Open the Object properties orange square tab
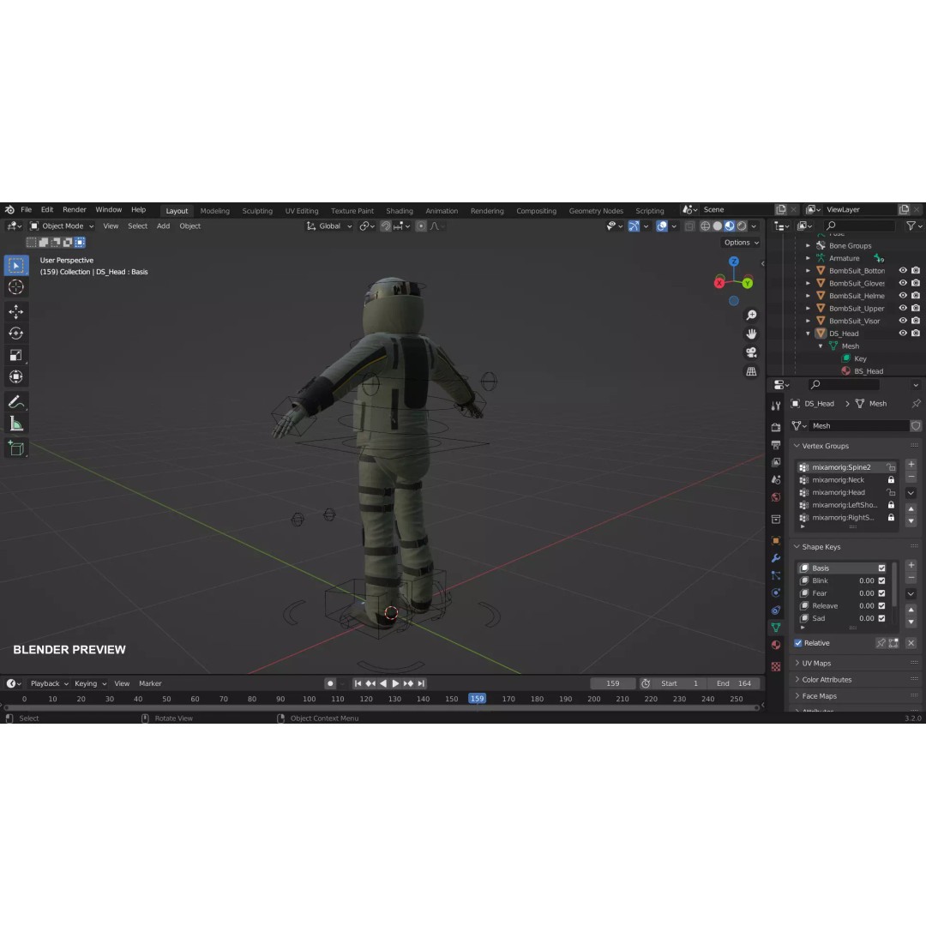Viewport: 926px width, 926px height. [x=776, y=541]
